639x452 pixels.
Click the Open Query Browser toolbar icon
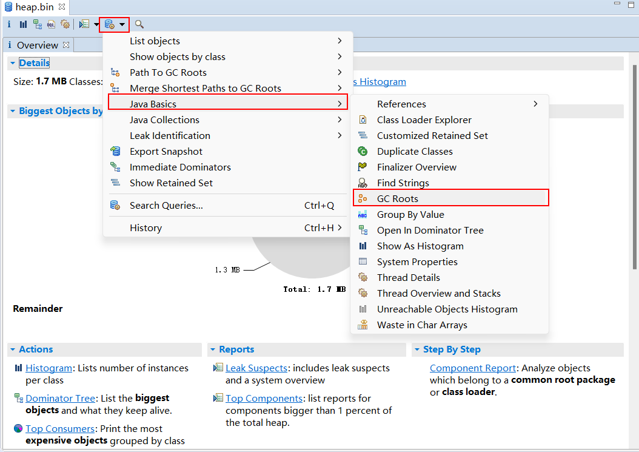(x=110, y=24)
